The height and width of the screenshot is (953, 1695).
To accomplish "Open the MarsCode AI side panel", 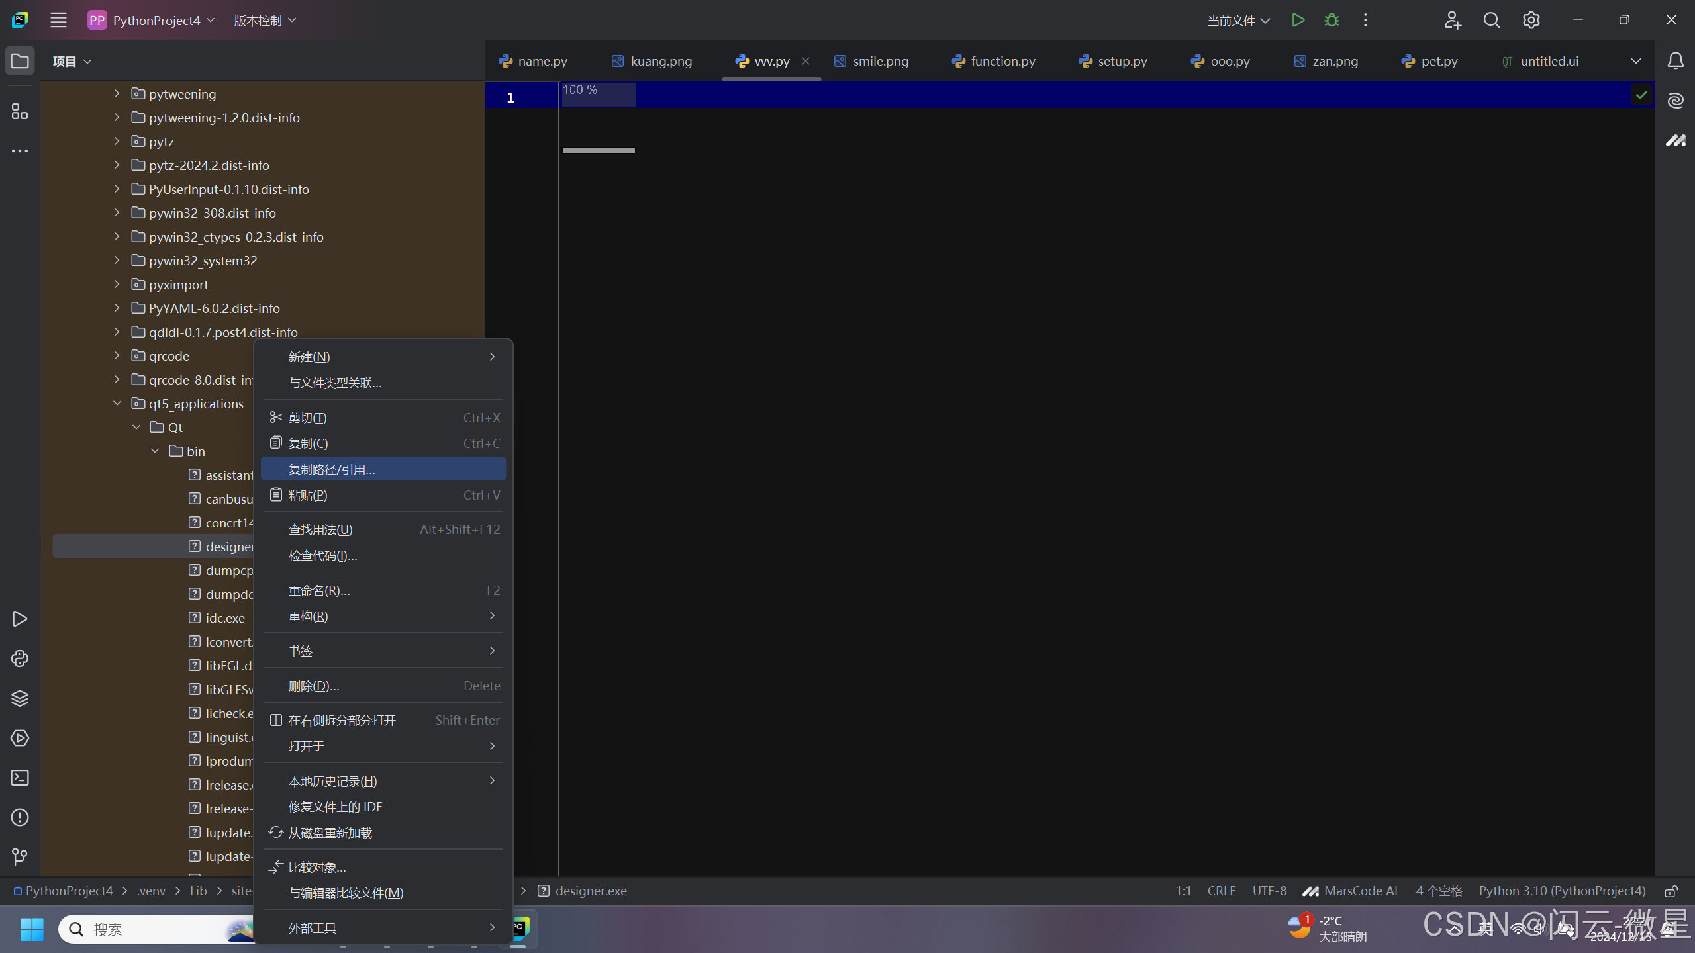I will pyautogui.click(x=1676, y=140).
